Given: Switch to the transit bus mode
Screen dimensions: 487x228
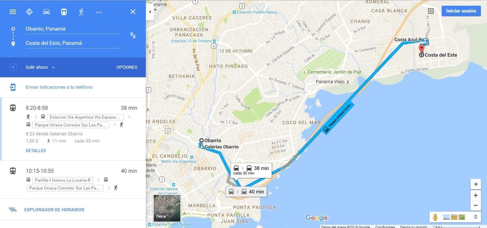Looking at the screenshot, I should click(x=64, y=12).
